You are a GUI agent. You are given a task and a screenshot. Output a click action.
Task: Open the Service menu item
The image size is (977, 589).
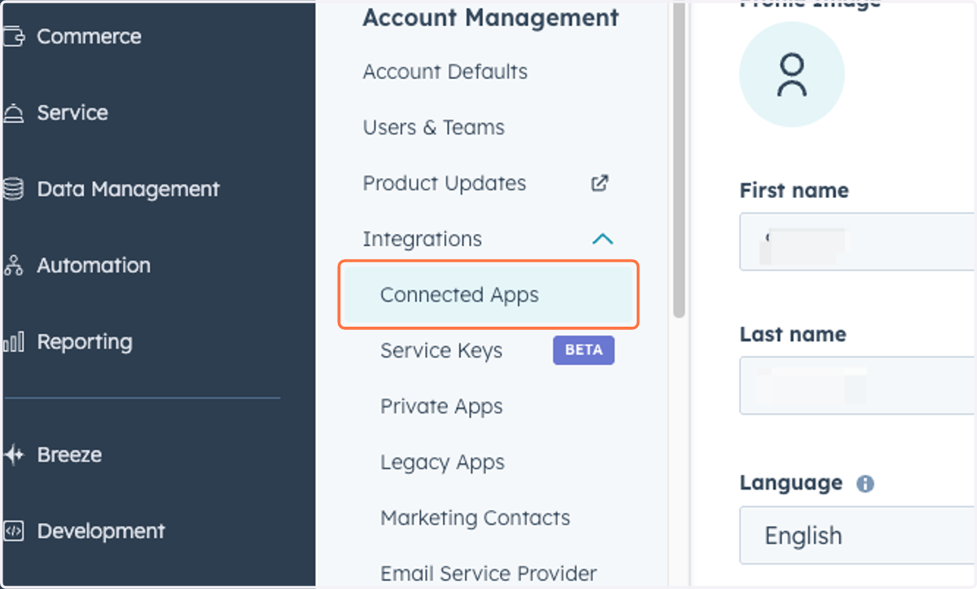click(x=72, y=112)
